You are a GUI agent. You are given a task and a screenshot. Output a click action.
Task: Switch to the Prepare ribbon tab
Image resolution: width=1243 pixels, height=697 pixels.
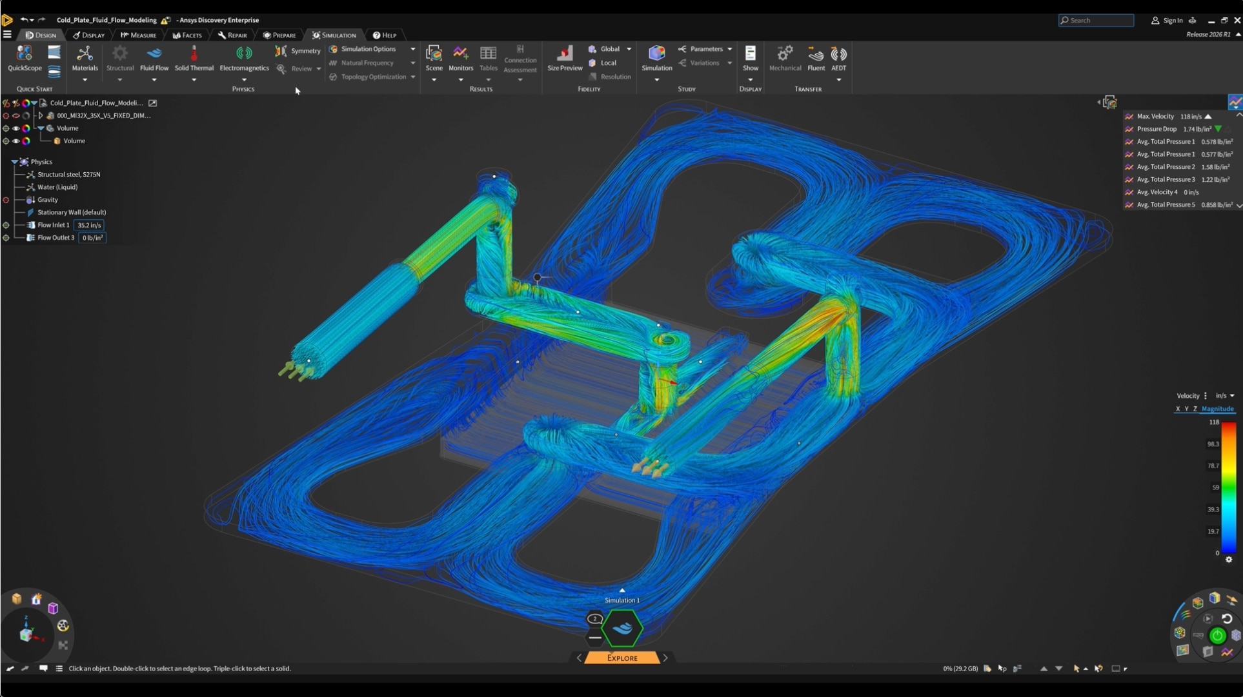click(279, 35)
